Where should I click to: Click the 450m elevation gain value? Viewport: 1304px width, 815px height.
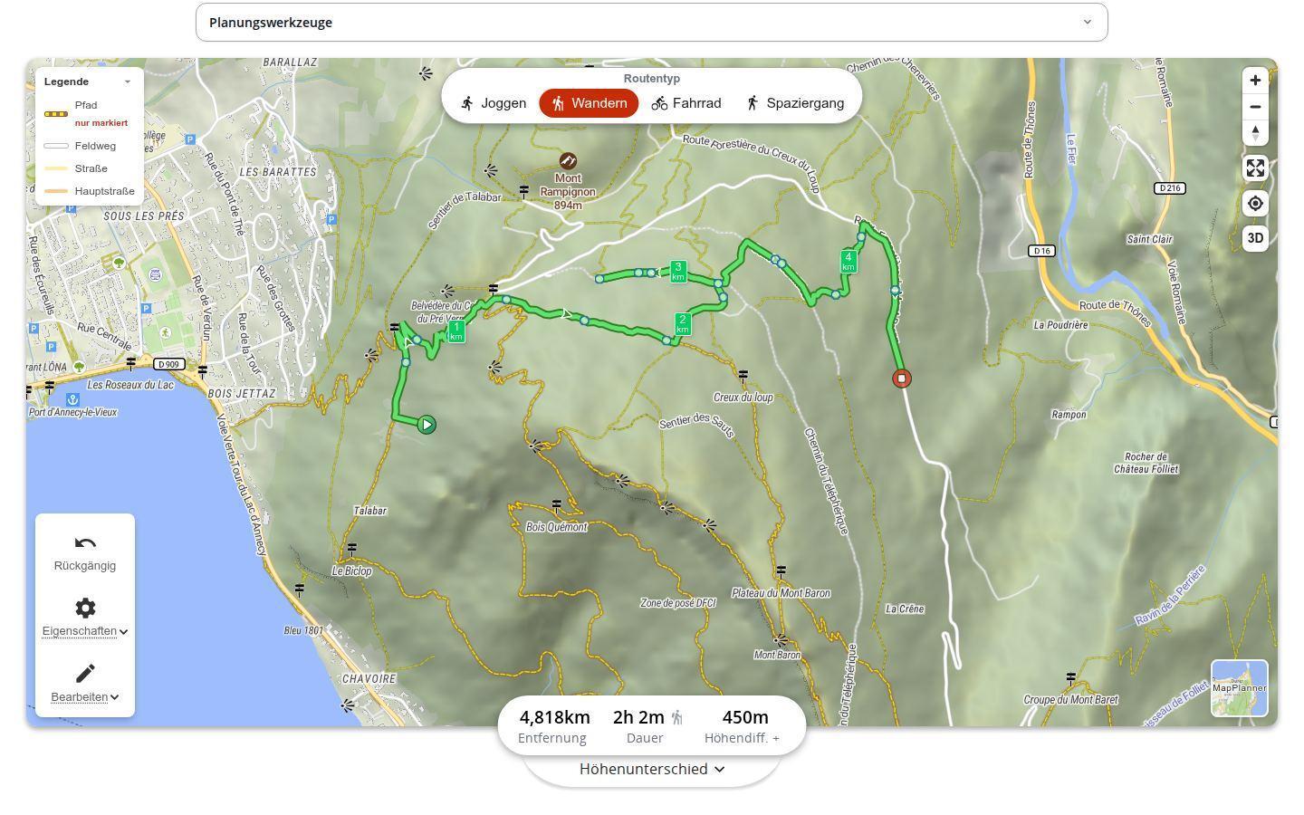coord(745,717)
